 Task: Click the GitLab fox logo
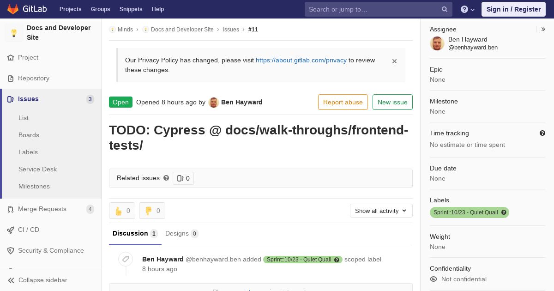click(x=13, y=9)
